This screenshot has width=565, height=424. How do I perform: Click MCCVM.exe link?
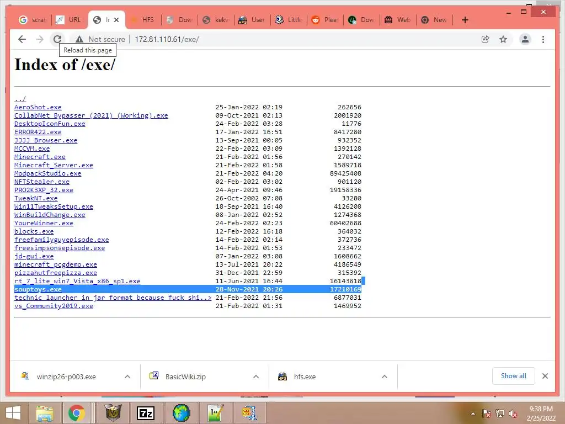pos(32,149)
